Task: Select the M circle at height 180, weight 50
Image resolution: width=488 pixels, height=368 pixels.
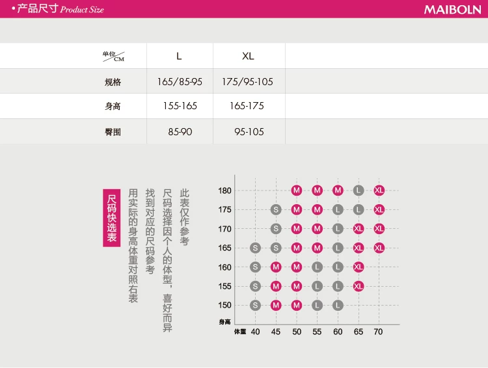Action: pos(297,191)
